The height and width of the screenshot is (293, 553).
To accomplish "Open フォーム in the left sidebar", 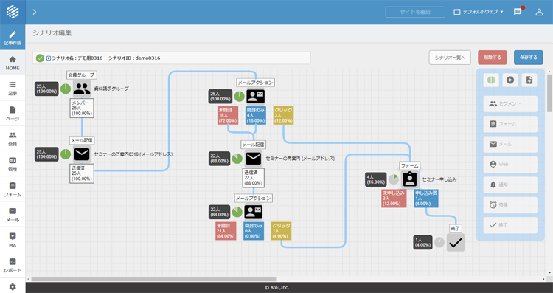I will click(x=13, y=189).
